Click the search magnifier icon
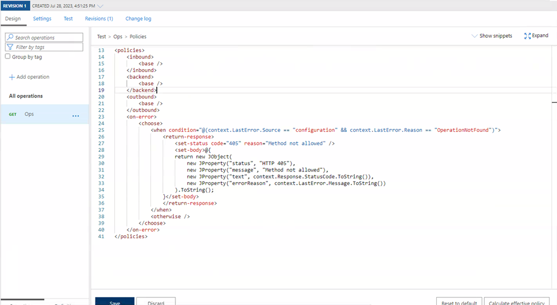 (x=10, y=37)
